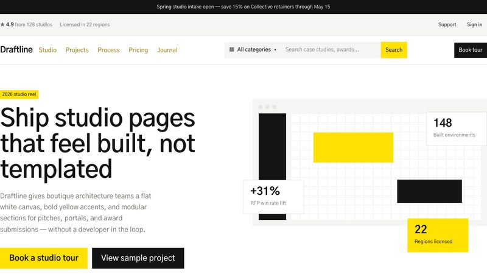Click the Spring studio intake announcement banner

coord(243,7)
